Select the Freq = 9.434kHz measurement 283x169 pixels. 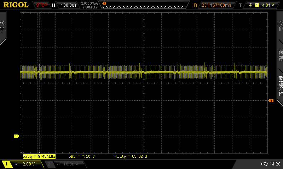[39, 156]
